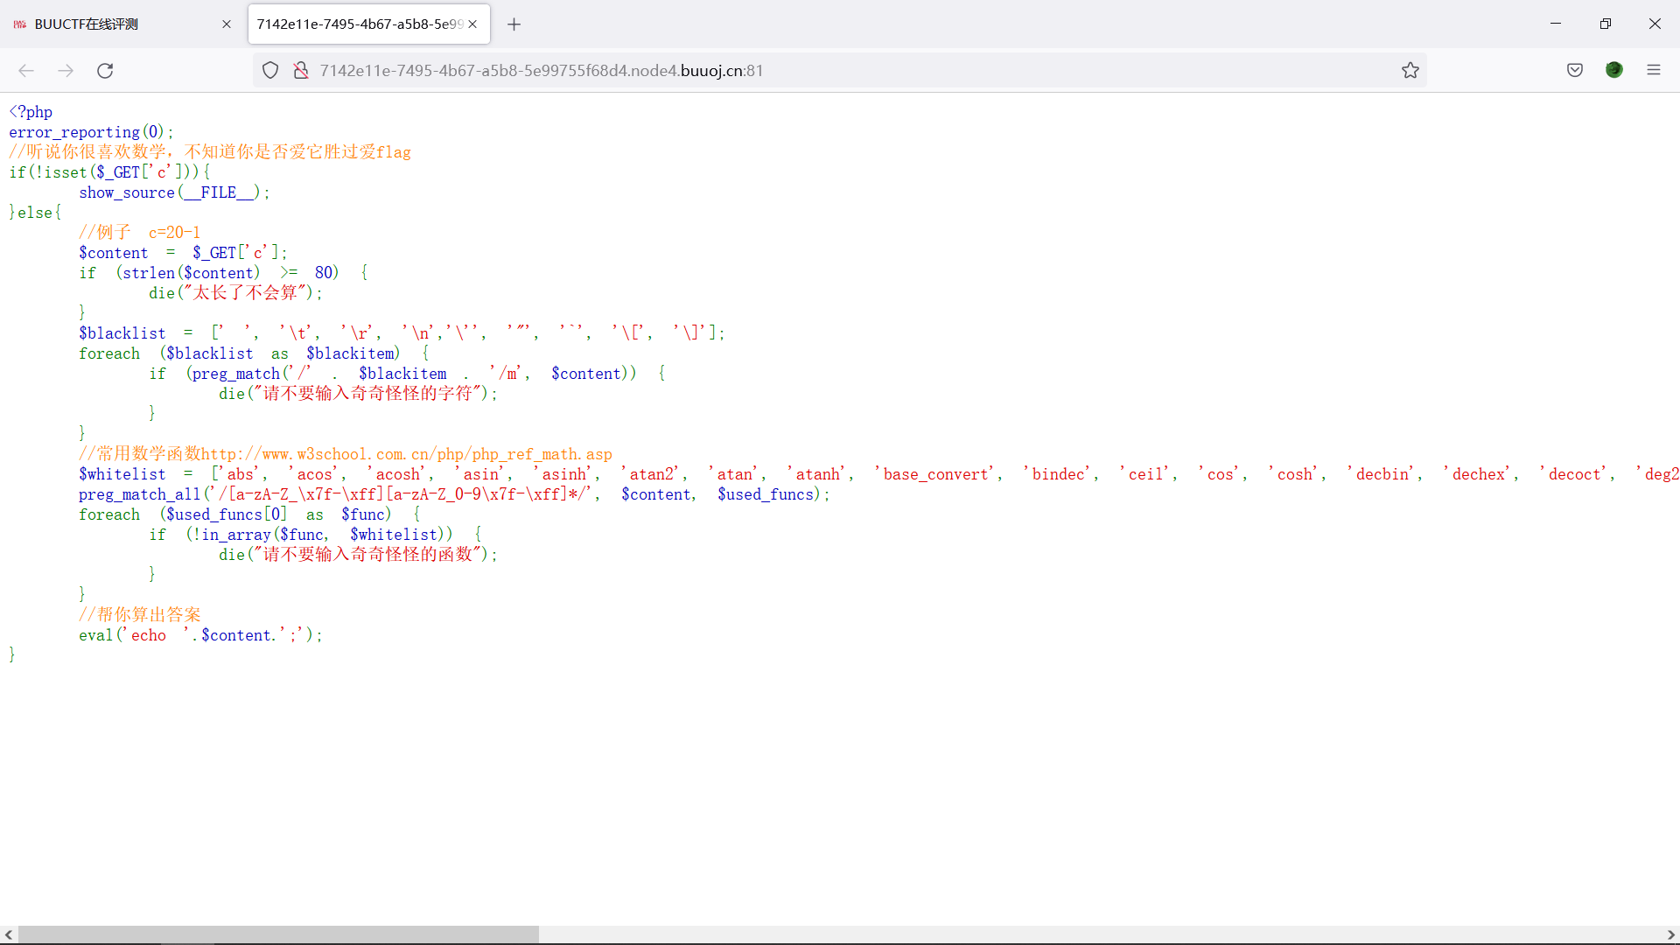Click the die("请不要输入奇奇怪怪的字符") line
This screenshot has height=945, width=1680.
[358, 394]
